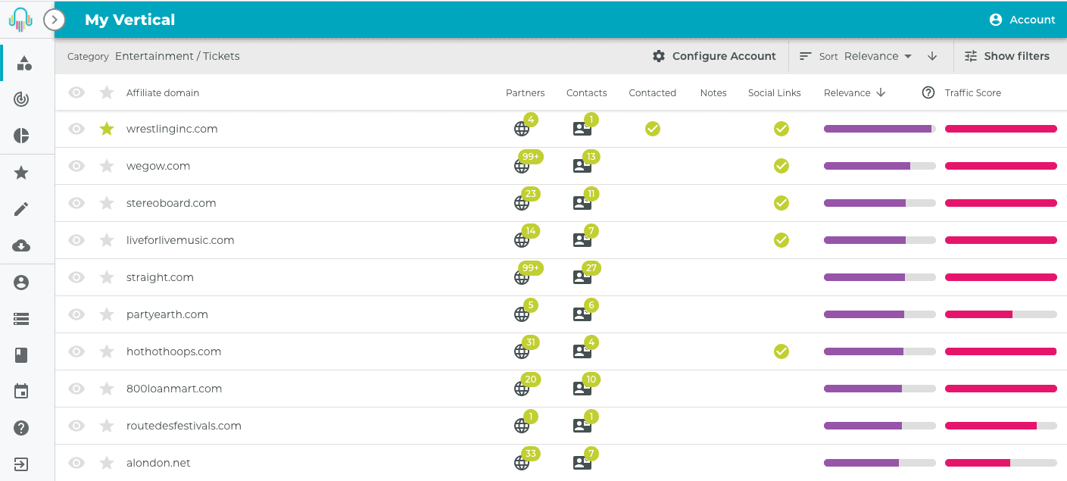Toggle visibility eye for liveforlivemusic.com
Viewport: 1067px width, 481px height.
pos(76,240)
